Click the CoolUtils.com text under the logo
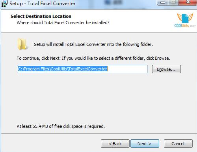Image resolution: width=197 pixels, height=152 pixels. 185,25
